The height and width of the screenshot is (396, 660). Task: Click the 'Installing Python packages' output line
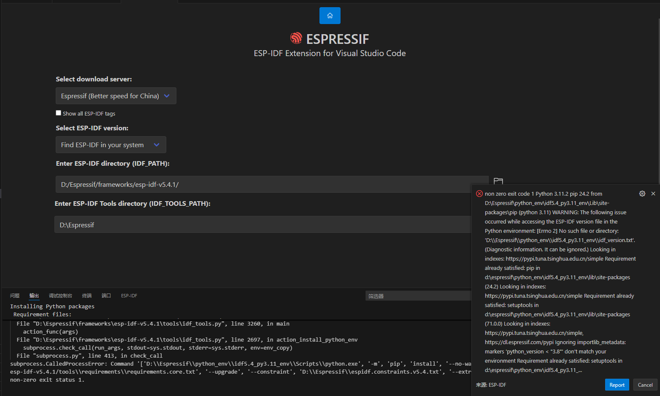[x=52, y=306]
